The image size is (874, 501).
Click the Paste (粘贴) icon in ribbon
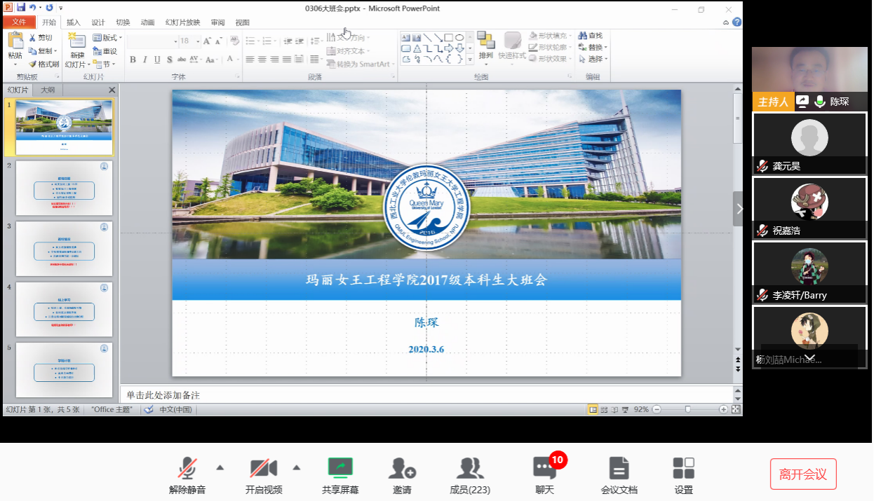pyautogui.click(x=15, y=43)
